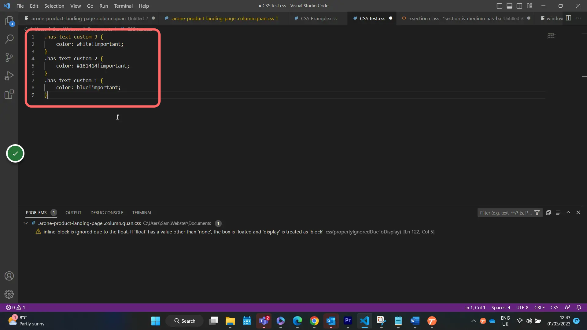Toggle the bottom panel visibility
The height and width of the screenshot is (330, 587).
pos(509,6)
